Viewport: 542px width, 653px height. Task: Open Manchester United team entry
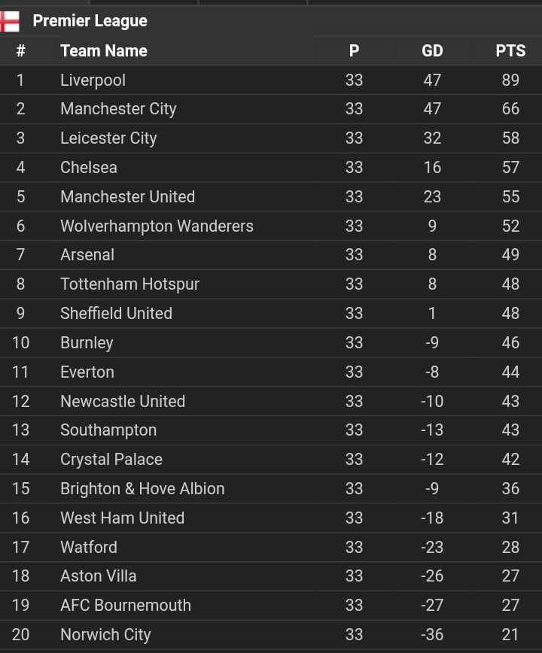pyautogui.click(x=127, y=197)
